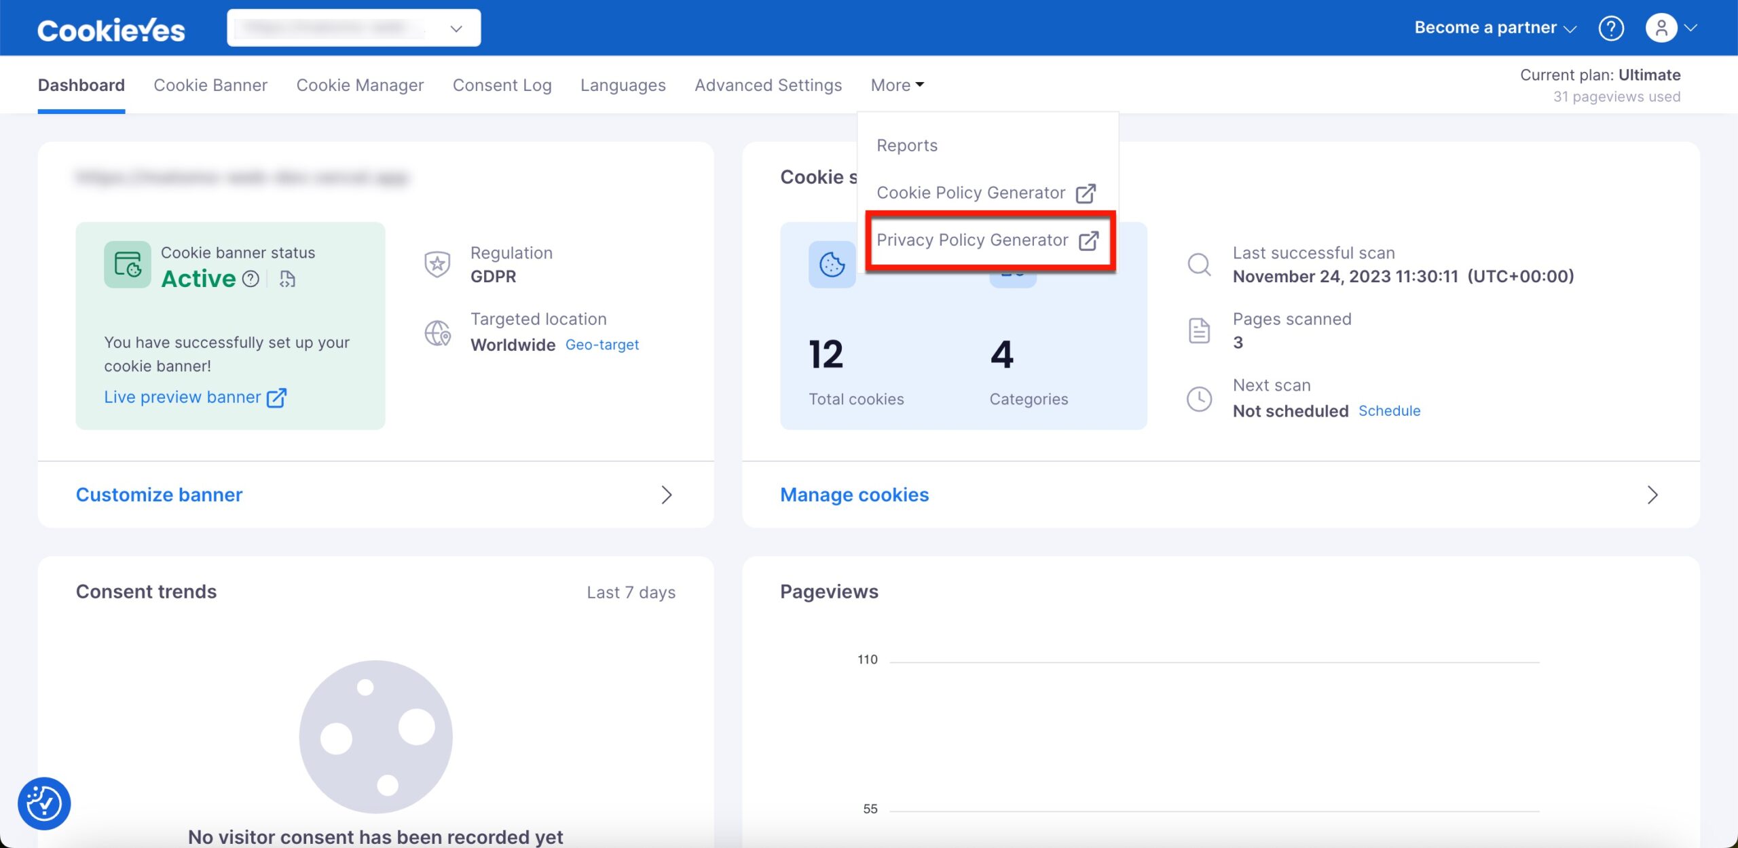Click the total cookies cookie icon

(x=832, y=264)
